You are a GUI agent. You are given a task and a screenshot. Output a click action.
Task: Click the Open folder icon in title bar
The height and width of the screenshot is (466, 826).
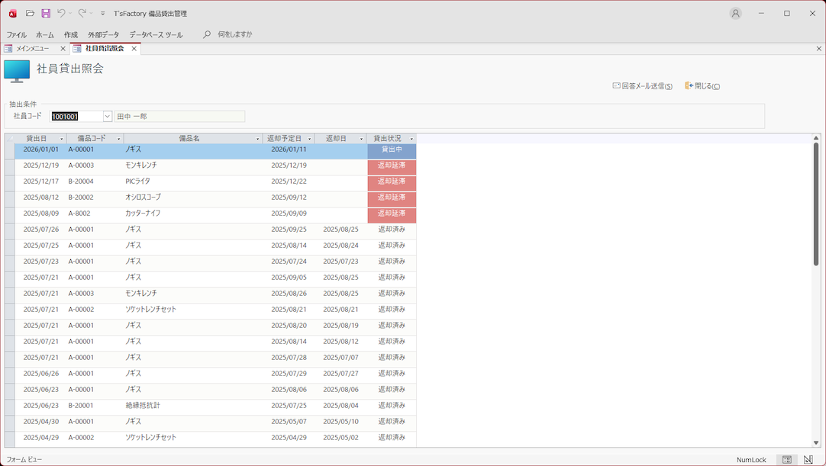click(x=30, y=14)
